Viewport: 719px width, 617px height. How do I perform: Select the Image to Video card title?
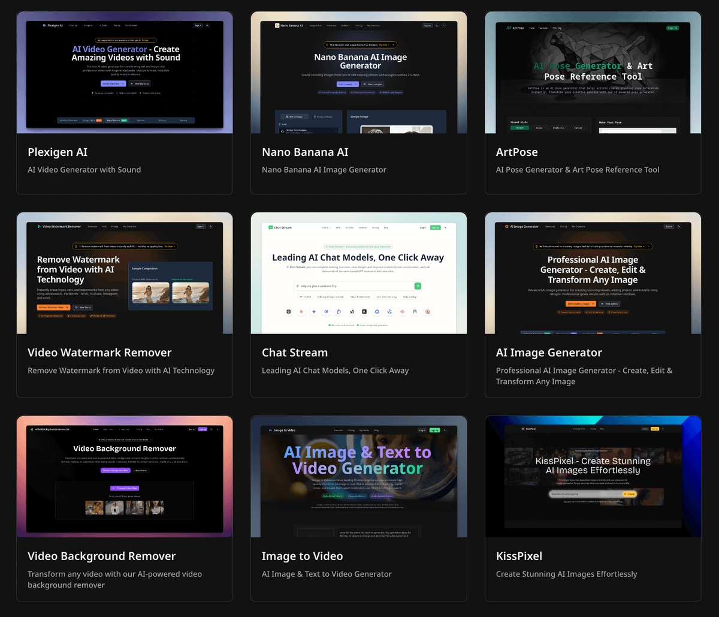tap(302, 556)
